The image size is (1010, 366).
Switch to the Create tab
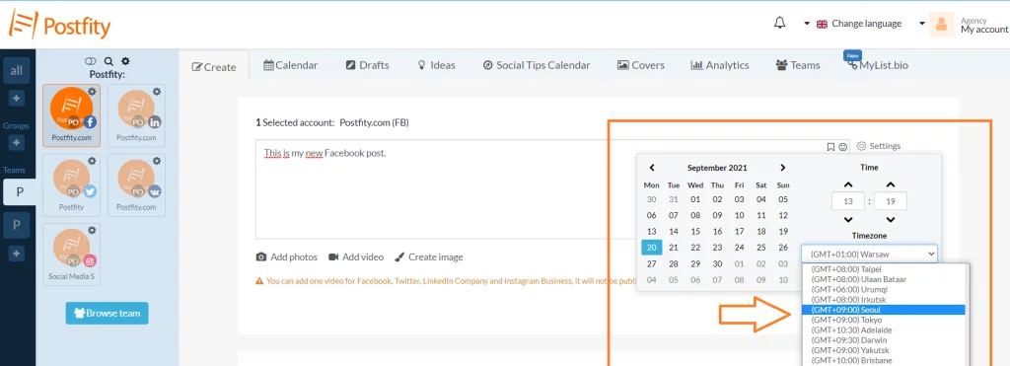(214, 66)
